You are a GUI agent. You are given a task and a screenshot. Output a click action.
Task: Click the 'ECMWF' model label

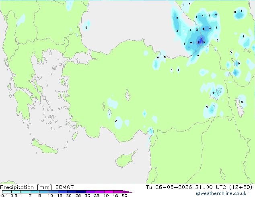click(x=65, y=187)
